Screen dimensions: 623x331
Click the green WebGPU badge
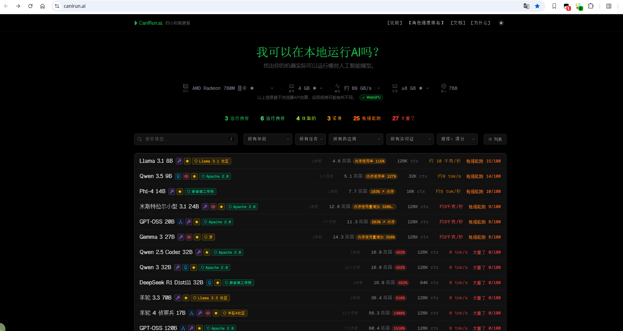[x=371, y=97]
